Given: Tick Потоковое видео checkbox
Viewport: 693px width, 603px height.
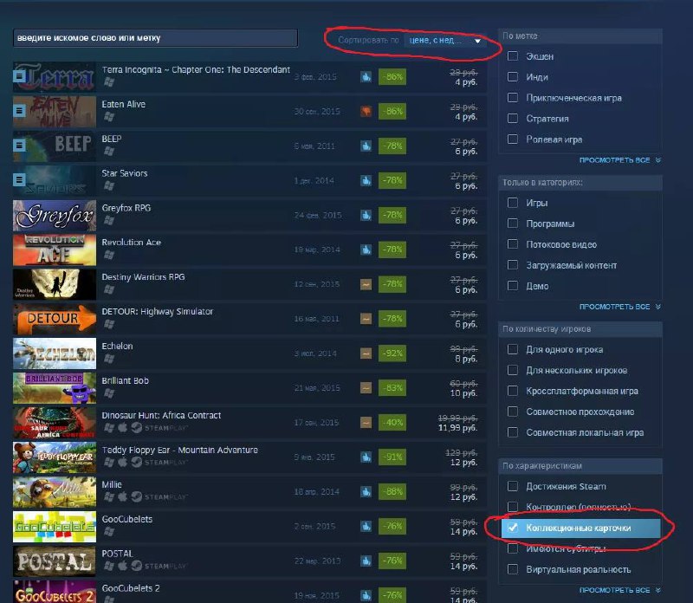Looking at the screenshot, I should pos(513,244).
